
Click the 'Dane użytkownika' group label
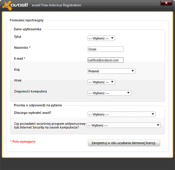[27, 29]
